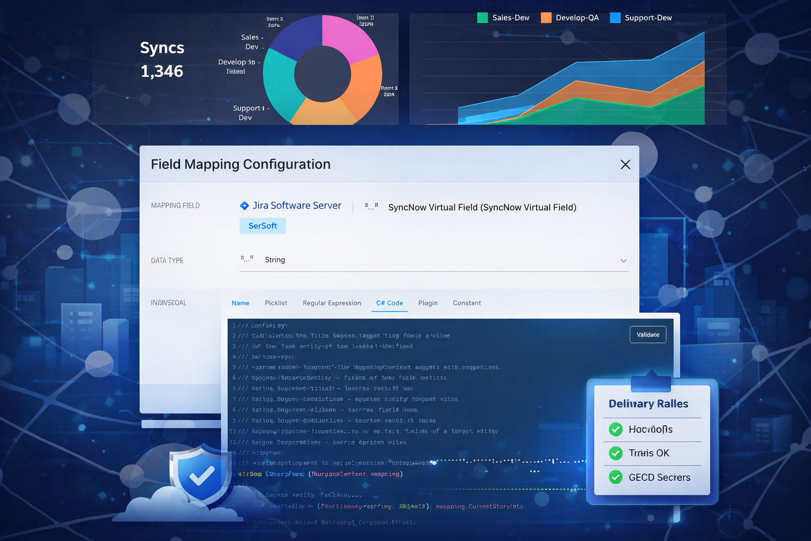Expand the Data Type dropdown chevron

[x=624, y=260]
